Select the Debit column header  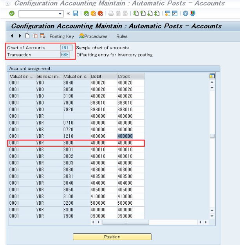tap(104, 76)
